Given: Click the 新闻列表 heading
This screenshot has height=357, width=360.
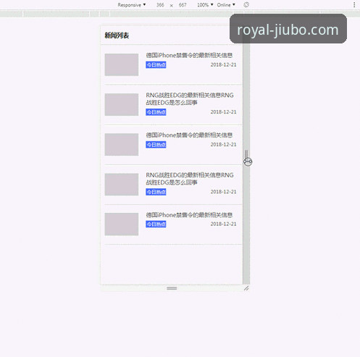Looking at the screenshot, I should tap(117, 35).
